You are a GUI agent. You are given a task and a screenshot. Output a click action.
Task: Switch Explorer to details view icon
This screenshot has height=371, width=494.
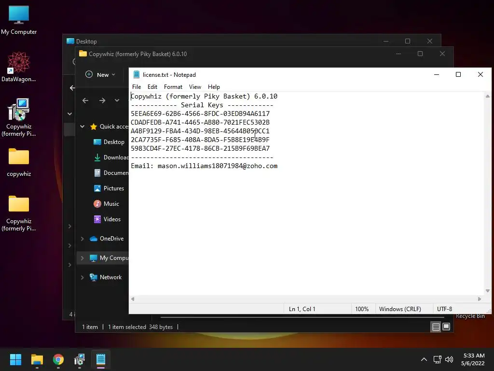tap(436, 327)
